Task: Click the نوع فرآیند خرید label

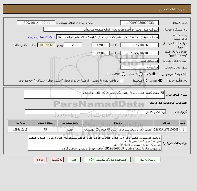Action: point(177,81)
